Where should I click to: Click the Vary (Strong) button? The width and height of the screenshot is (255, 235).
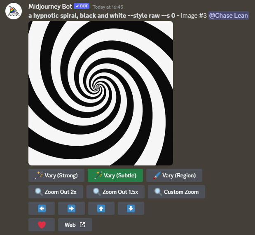click(56, 175)
